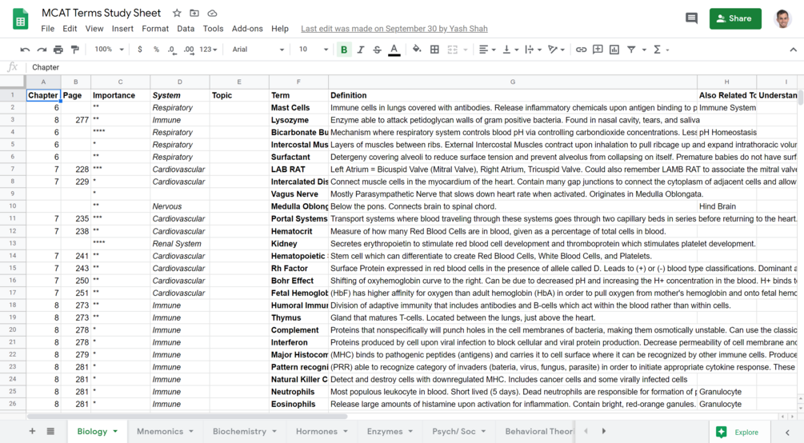The image size is (804, 443).
Task: Open the all sheets list icon
Action: click(x=50, y=431)
